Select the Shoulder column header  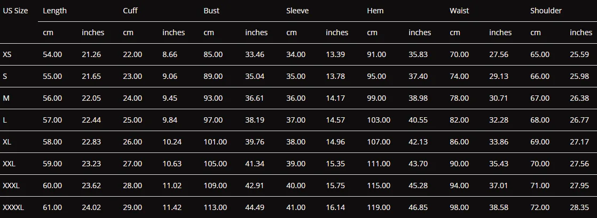point(546,11)
